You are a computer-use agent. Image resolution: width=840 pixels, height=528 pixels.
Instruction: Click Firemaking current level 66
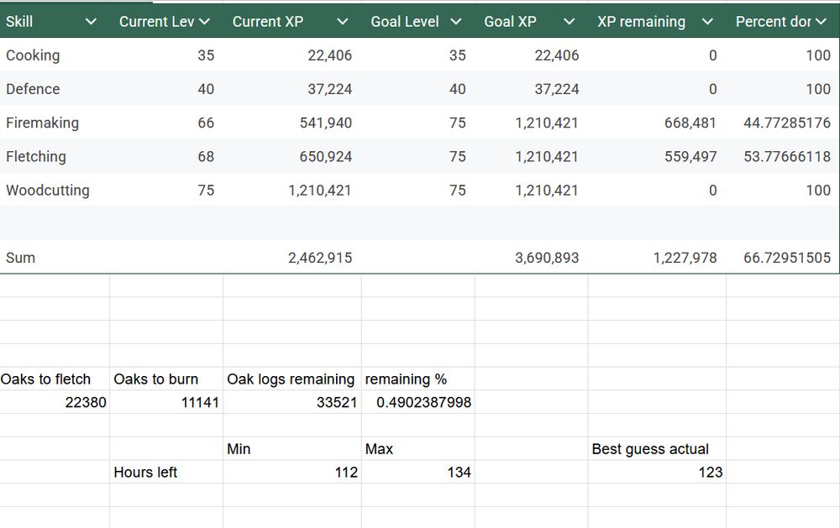click(x=206, y=123)
